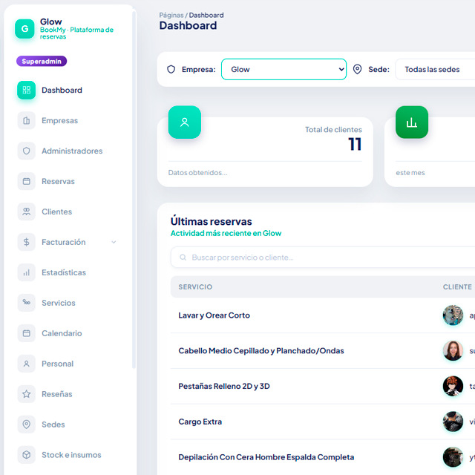Click the Dashboard grid icon in sidebar

pyautogui.click(x=27, y=90)
